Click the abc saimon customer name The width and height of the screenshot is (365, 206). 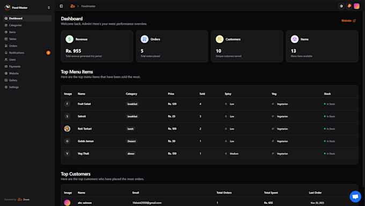[85, 203]
